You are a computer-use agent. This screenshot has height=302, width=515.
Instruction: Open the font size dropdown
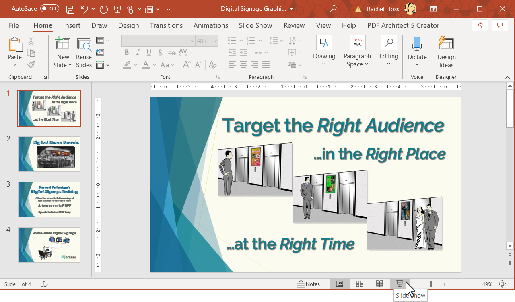pyautogui.click(x=215, y=41)
